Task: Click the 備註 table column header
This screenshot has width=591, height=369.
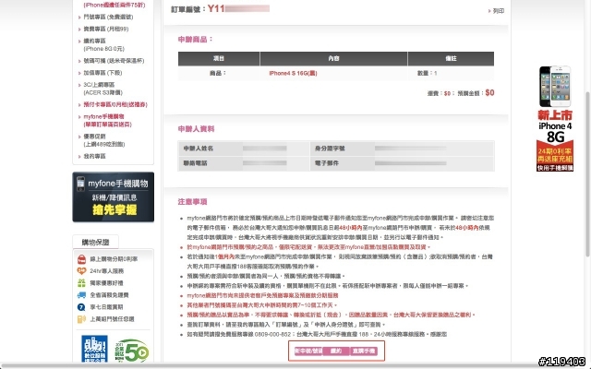Action: pyautogui.click(x=451, y=59)
